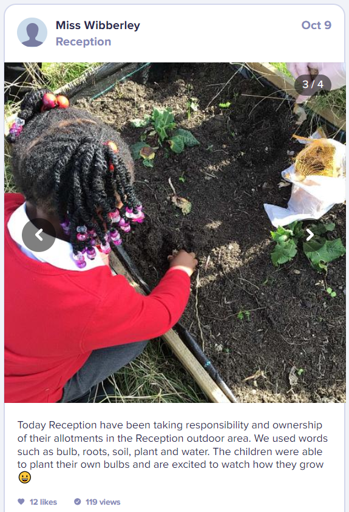Open the allotment planting photo

(175, 233)
